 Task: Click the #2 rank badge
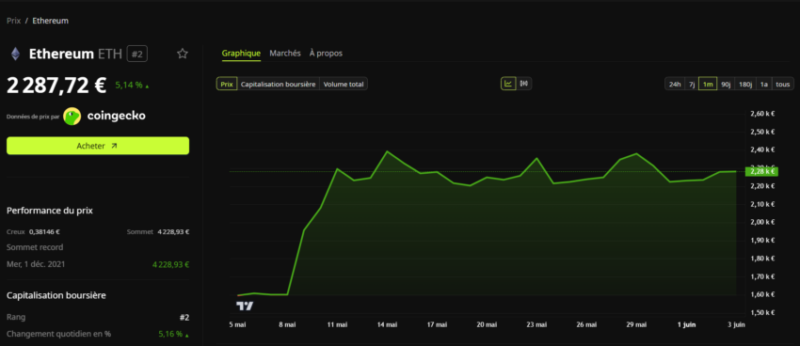coord(136,54)
